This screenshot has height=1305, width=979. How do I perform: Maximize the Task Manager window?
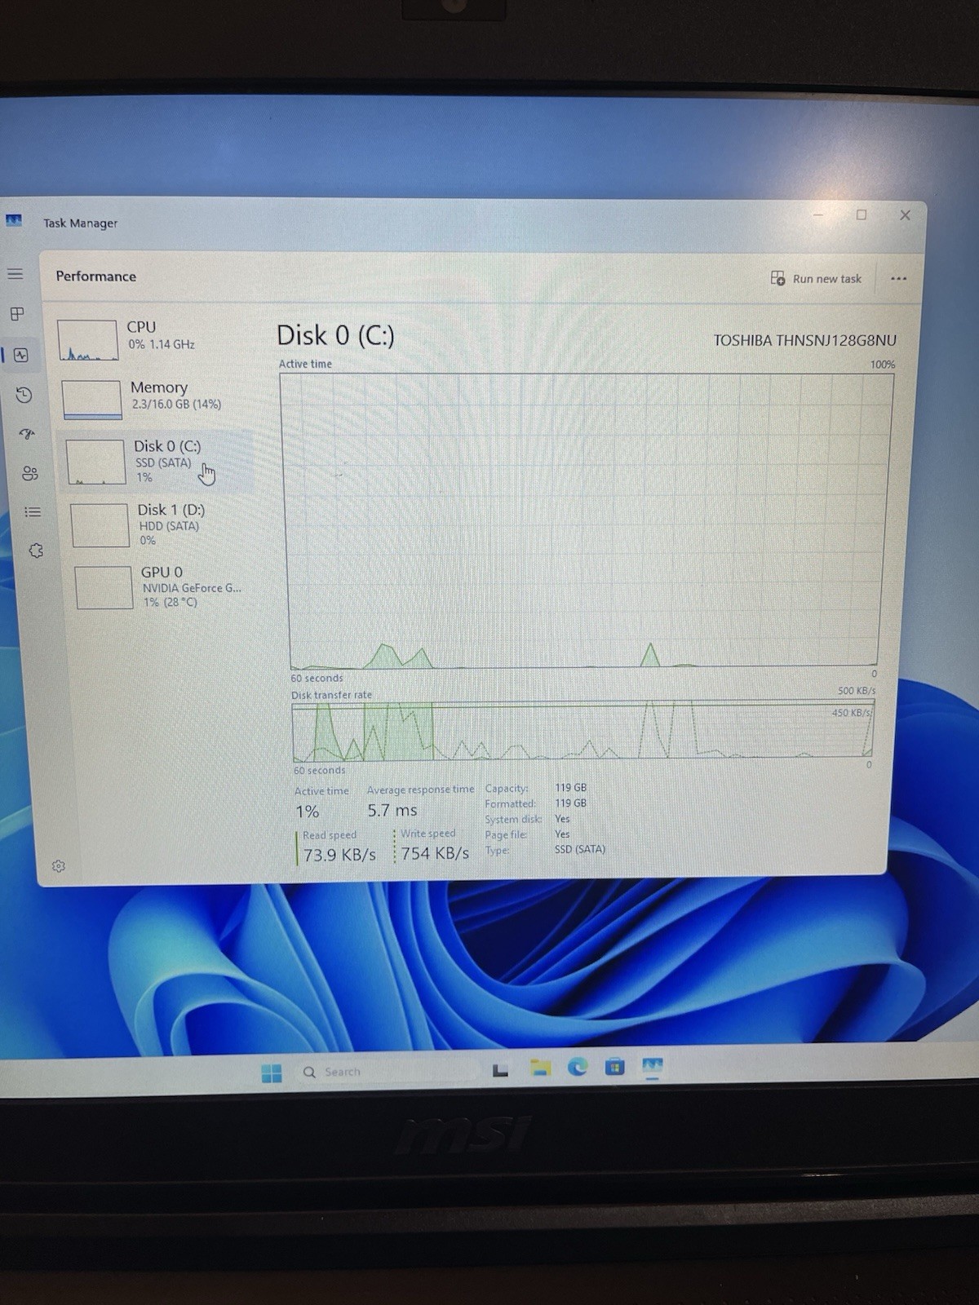[862, 215]
